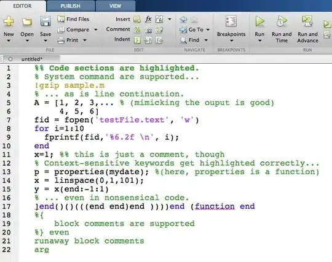The image size is (332, 262).
Task: Expand the Run dropdown arrow
Action: 260,40
